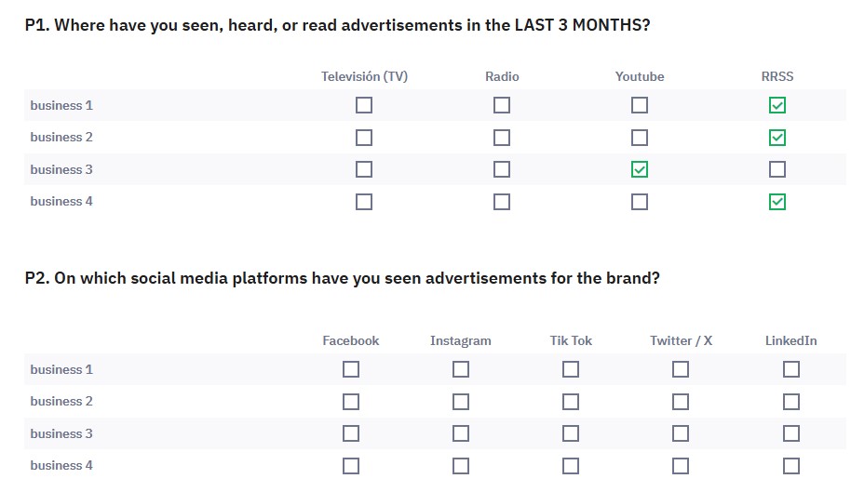The height and width of the screenshot is (492, 851).
Task: Uncheck RRSS for business 4
Action: [777, 202]
